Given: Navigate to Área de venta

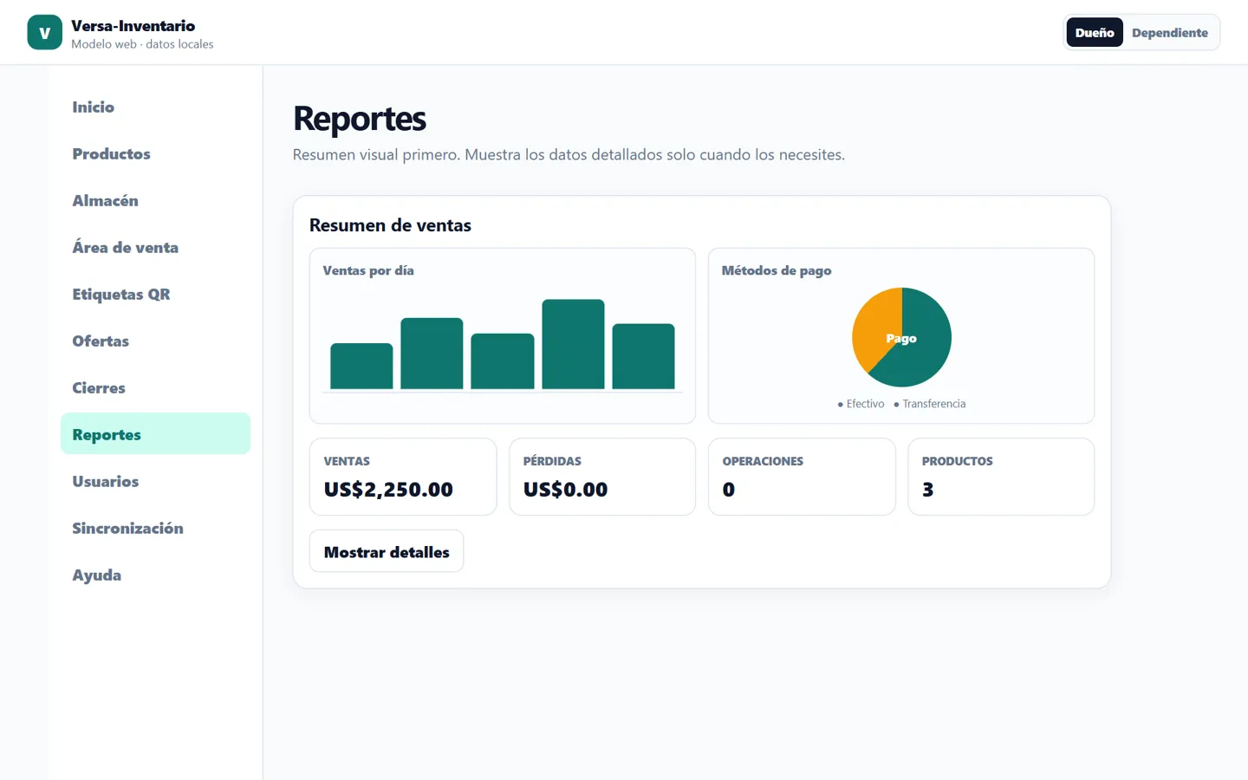Looking at the screenshot, I should (x=155, y=247).
